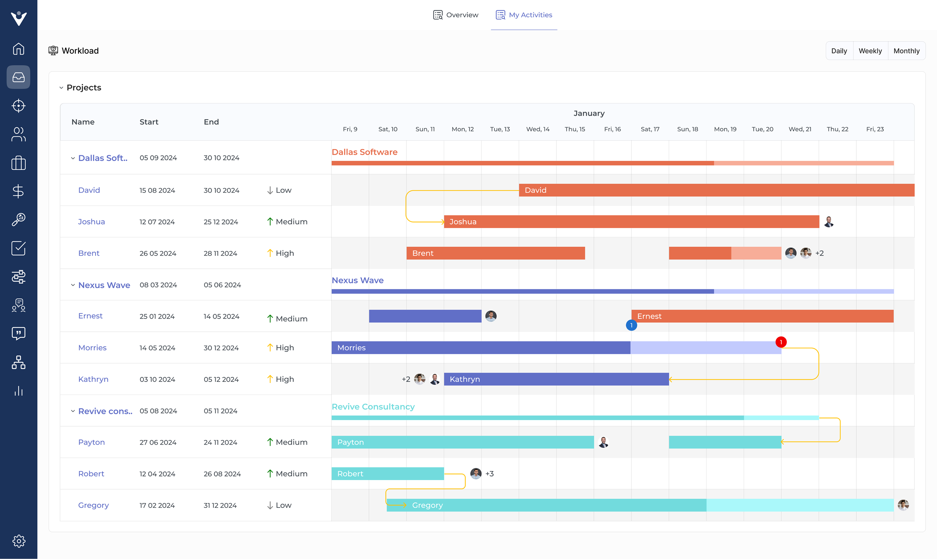Switch to the My Activities tab
This screenshot has width=937, height=559.
524,15
